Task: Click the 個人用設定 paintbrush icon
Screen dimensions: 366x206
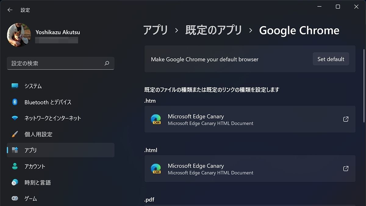Action: (x=15, y=134)
